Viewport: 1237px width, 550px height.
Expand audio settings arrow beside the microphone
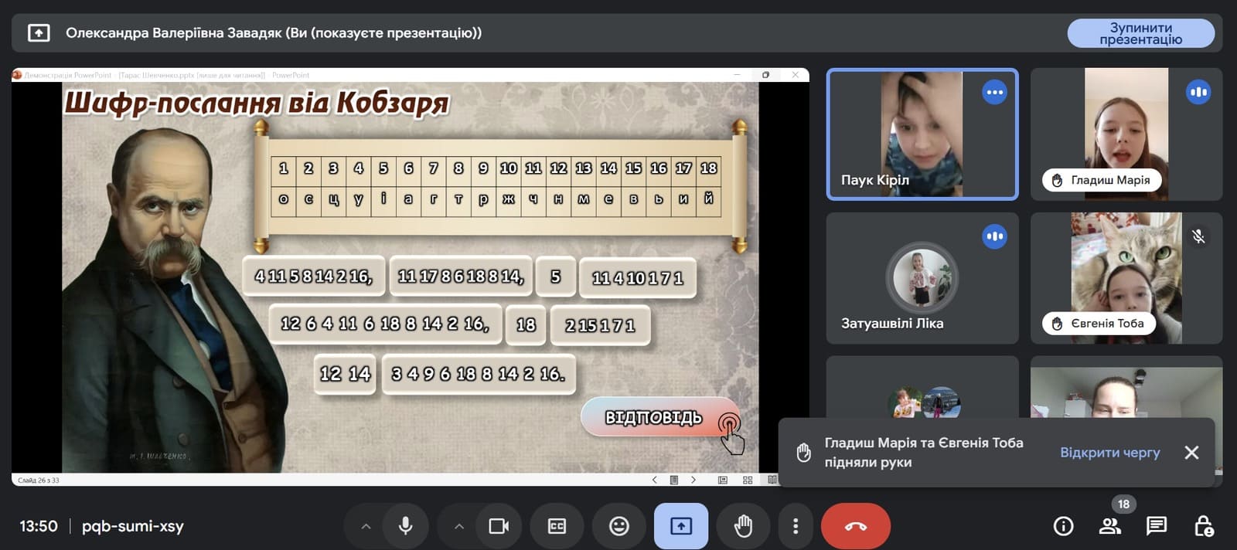[366, 526]
